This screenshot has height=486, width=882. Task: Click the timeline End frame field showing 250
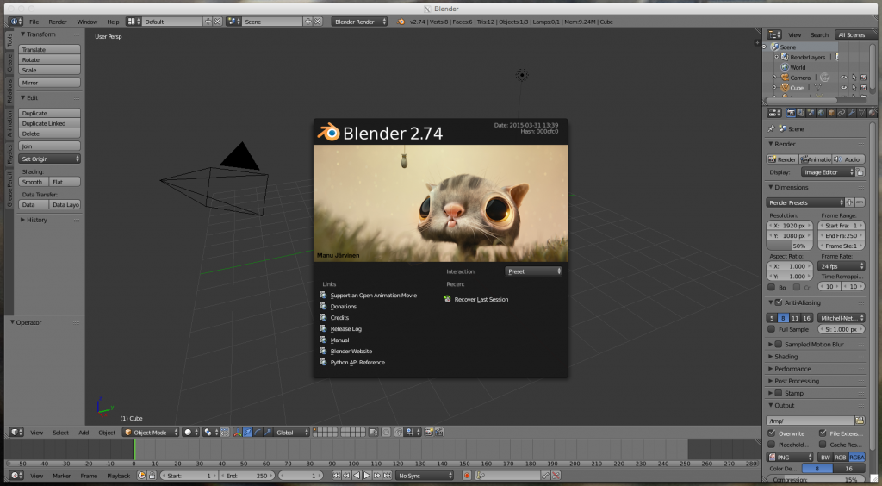(x=247, y=476)
